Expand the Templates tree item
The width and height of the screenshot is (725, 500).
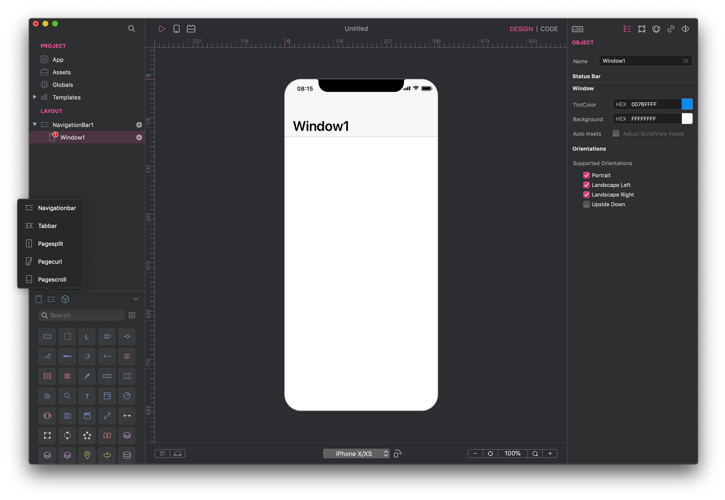[x=35, y=97]
